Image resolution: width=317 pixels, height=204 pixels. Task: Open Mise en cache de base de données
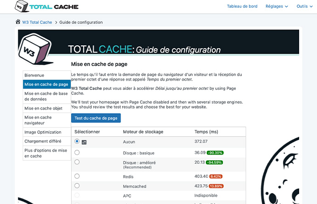47,96
